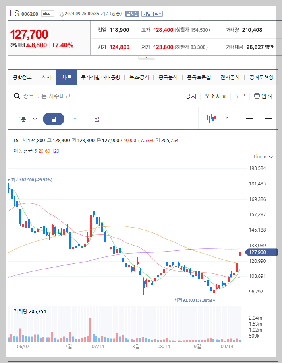This screenshot has width=282, height=363.
Task: Click the 공시 link above the chart
Action: click(191, 96)
